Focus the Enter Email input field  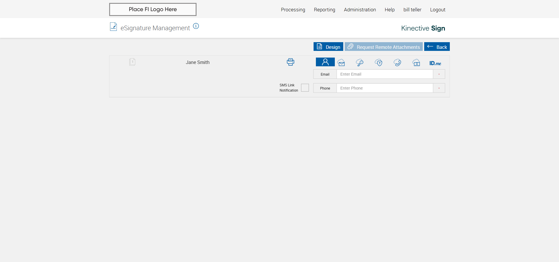click(x=385, y=74)
